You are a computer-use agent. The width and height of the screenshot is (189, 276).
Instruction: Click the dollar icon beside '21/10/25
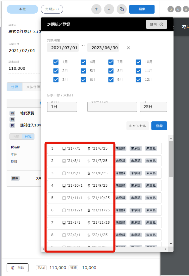pyautogui.click(x=89, y=198)
